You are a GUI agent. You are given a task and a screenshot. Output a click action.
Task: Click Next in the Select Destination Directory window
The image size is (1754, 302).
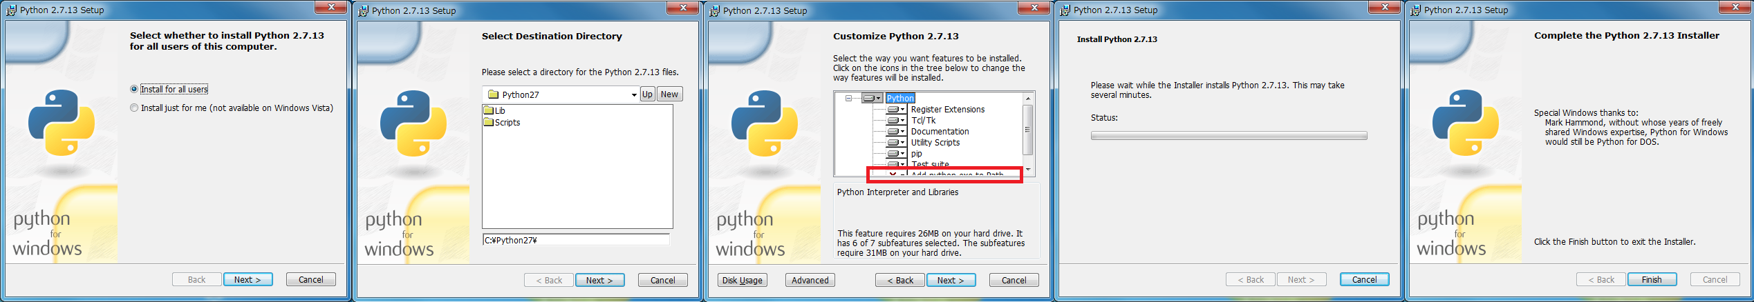(x=599, y=280)
